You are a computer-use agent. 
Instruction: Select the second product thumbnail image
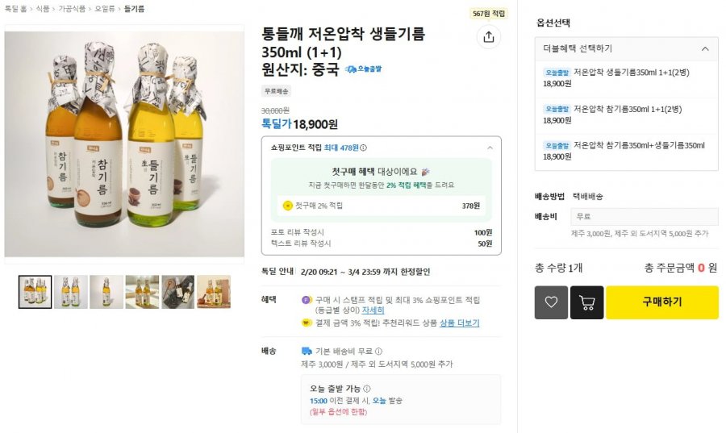71,292
